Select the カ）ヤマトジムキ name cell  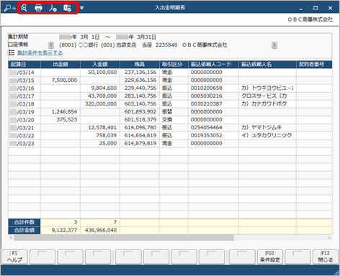(267, 128)
